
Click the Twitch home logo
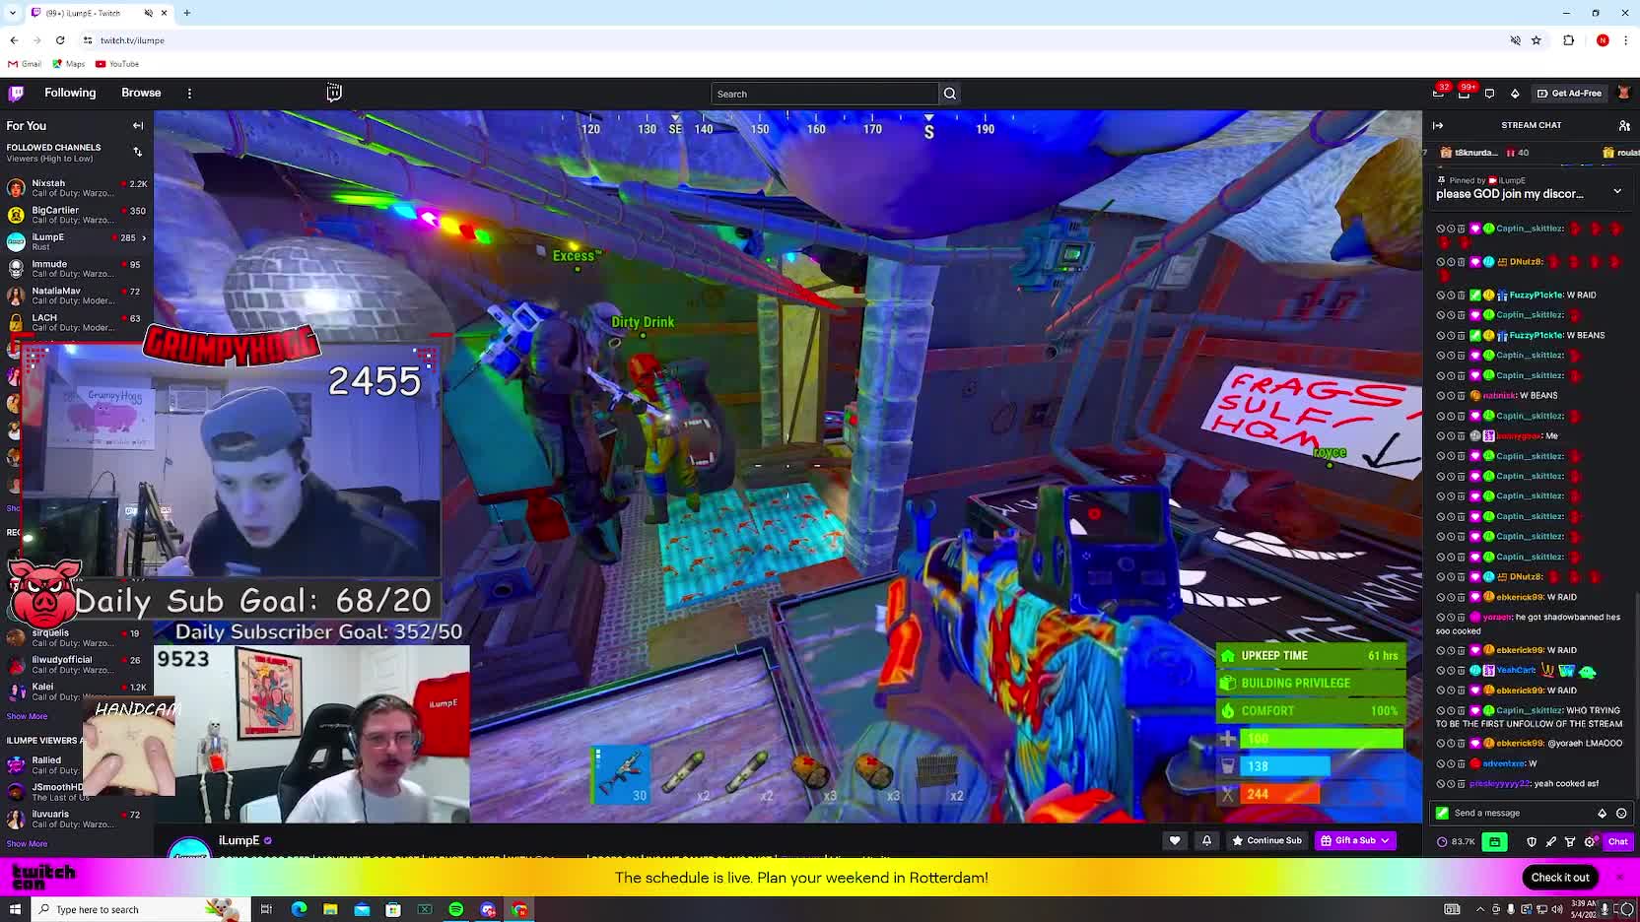(x=16, y=93)
